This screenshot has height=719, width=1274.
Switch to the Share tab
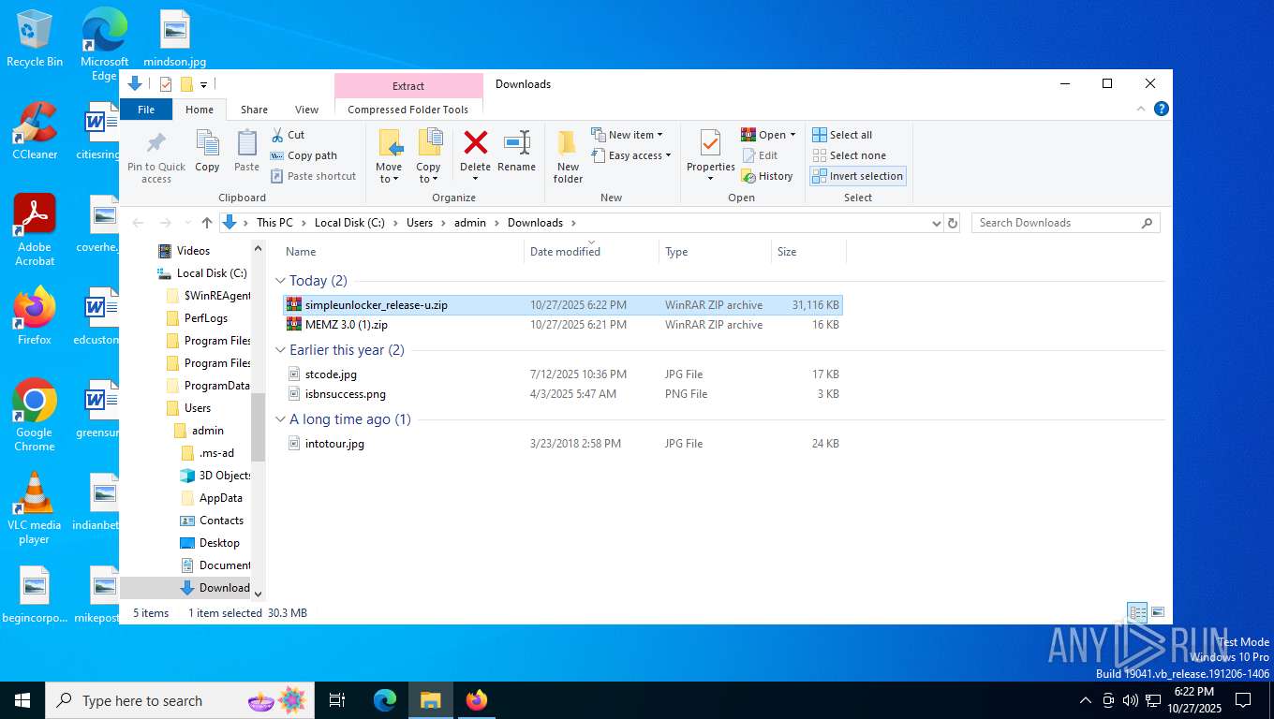tap(254, 110)
